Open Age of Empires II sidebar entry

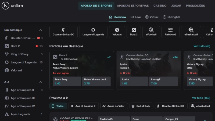[x=23, y=90]
